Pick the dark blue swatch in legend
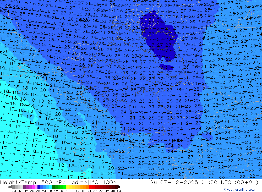 pos(39,187)
